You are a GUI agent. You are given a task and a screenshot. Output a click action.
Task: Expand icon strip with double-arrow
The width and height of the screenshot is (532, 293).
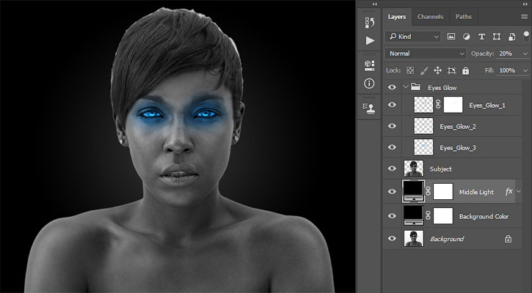pos(374,4)
